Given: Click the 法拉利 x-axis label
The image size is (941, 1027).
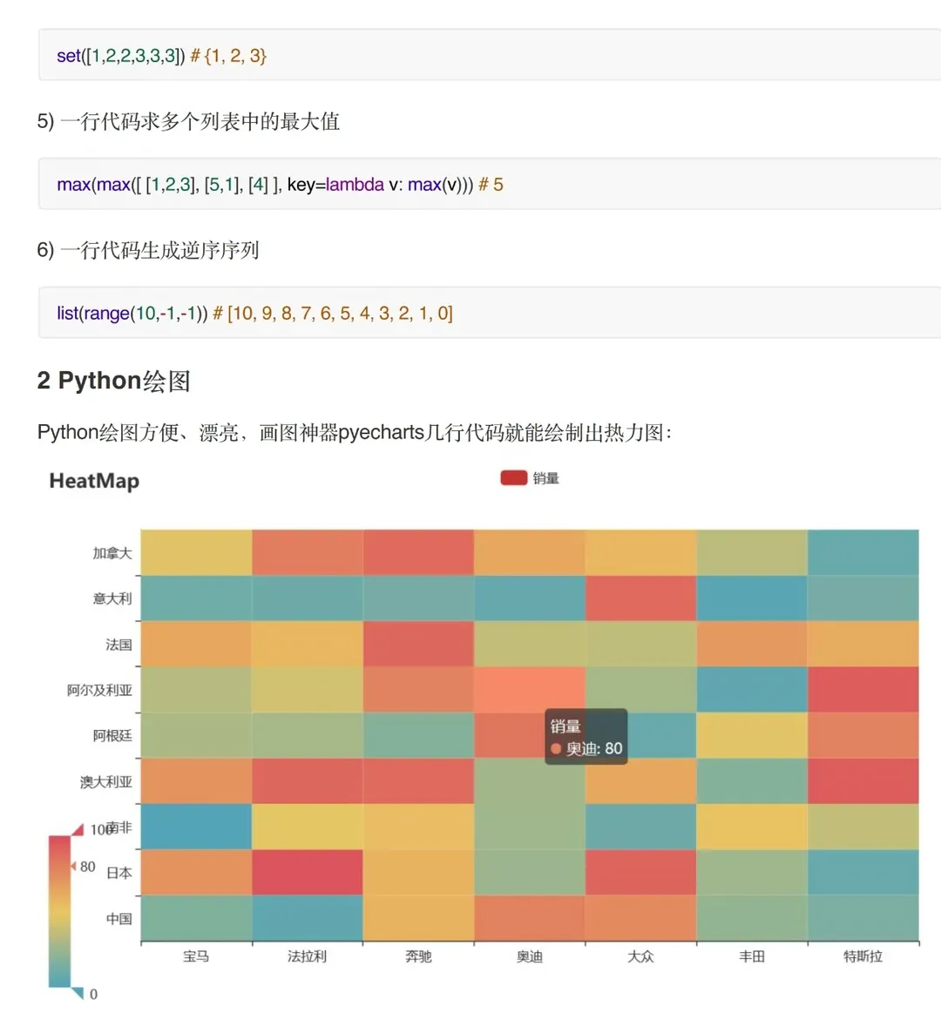Looking at the screenshot, I should click(x=307, y=956).
